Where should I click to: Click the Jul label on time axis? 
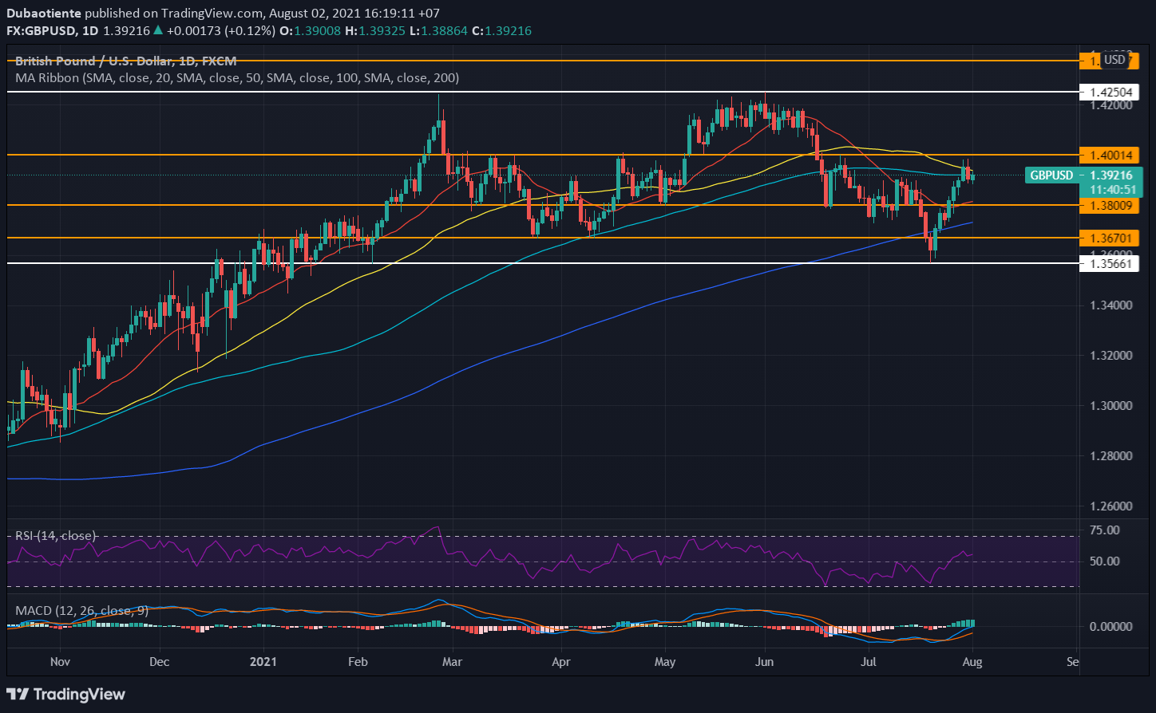coord(869,662)
